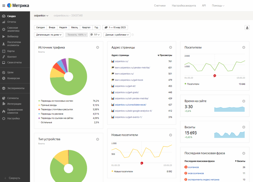Click the Yandex Metrica logo
The width and height of the screenshot is (253, 182).
[18, 6]
